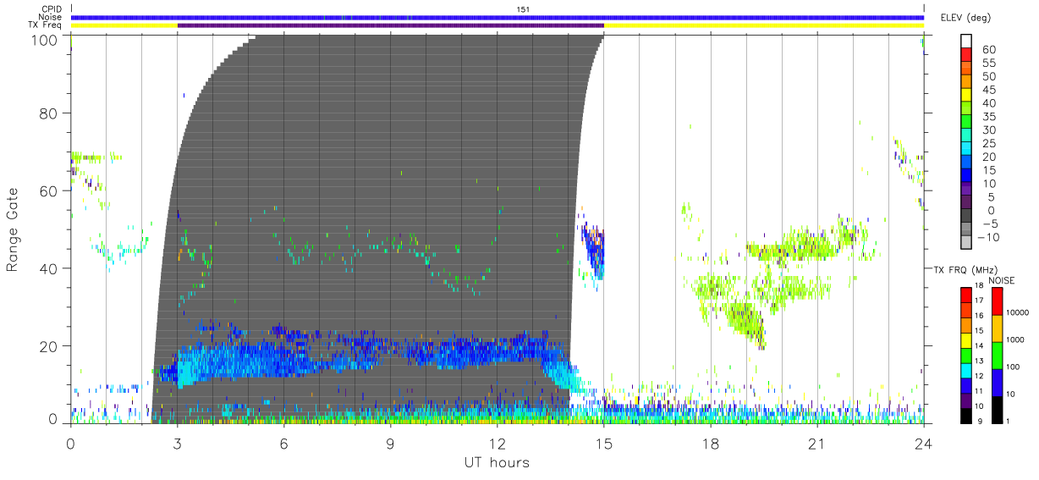This screenshot has height=480, width=1039.
Task: Pick the lightest gray bottom swatch of ELEV colorbar
Action: click(x=967, y=242)
